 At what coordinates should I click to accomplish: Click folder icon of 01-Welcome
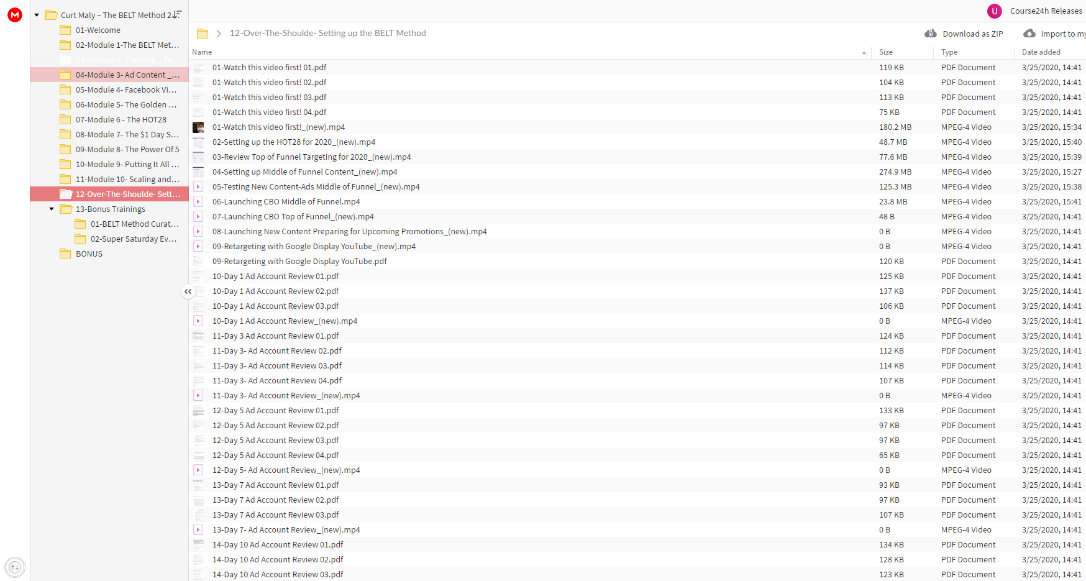(65, 30)
